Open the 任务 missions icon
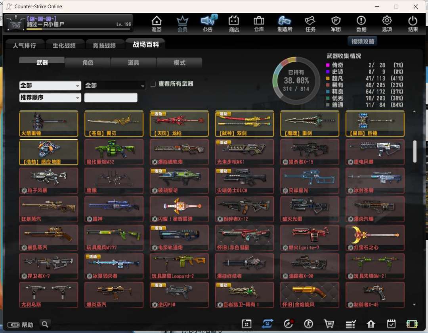The height and width of the screenshot is (333, 428). 310,24
